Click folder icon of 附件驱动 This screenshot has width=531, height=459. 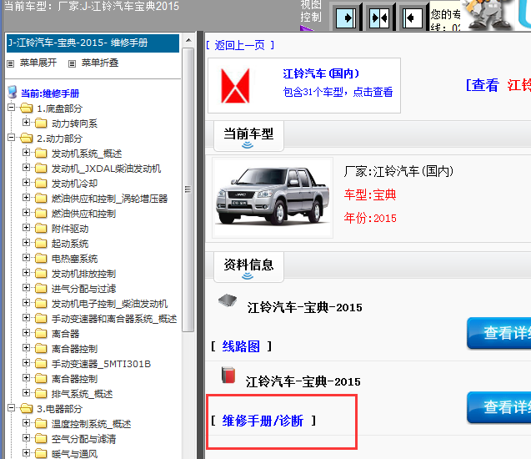coord(41,228)
